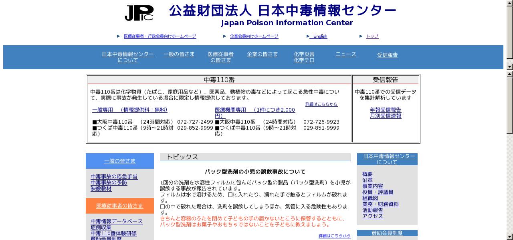This screenshot has height=240, width=513.
Task: Open 年報受信報告 link
Action: tap(386, 110)
